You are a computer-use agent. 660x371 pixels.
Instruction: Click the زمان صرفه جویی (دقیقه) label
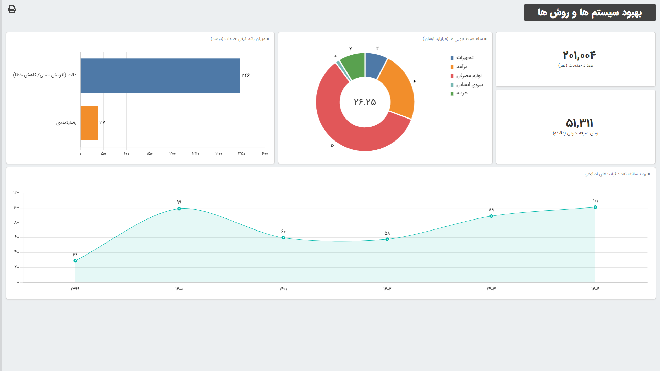coord(576,133)
